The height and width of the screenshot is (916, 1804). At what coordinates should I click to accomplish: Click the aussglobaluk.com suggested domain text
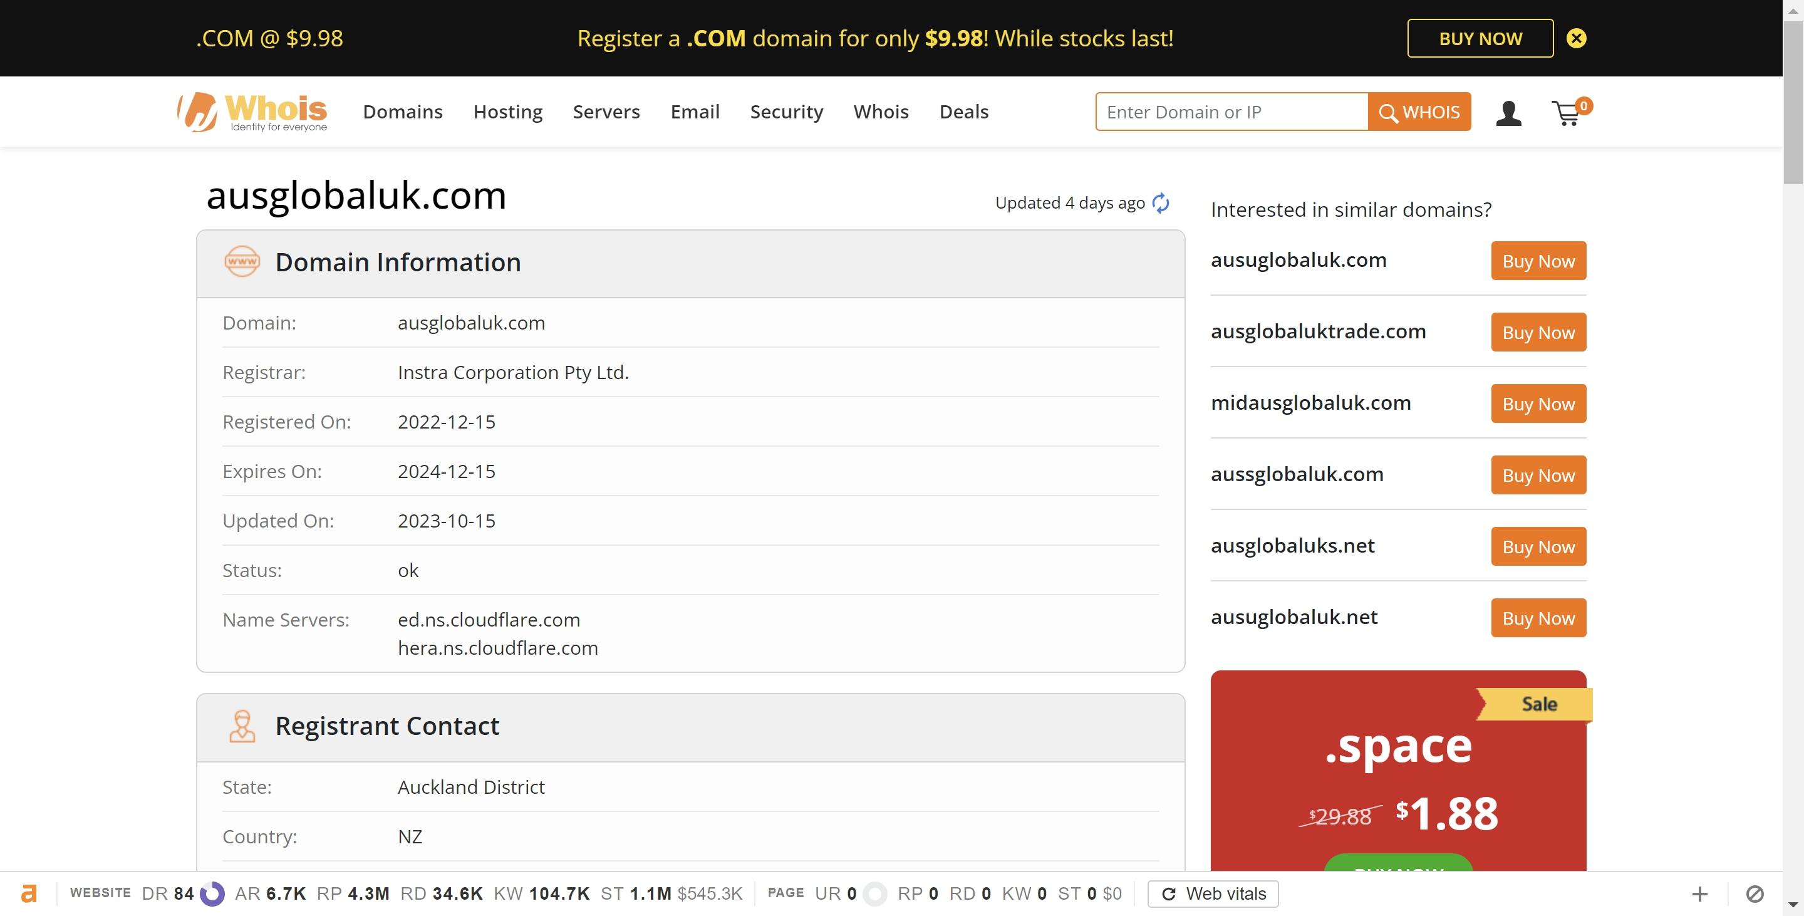tap(1297, 474)
